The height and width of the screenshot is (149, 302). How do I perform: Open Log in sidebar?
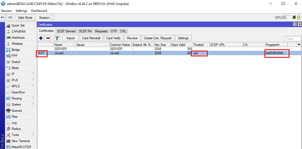click(14, 123)
